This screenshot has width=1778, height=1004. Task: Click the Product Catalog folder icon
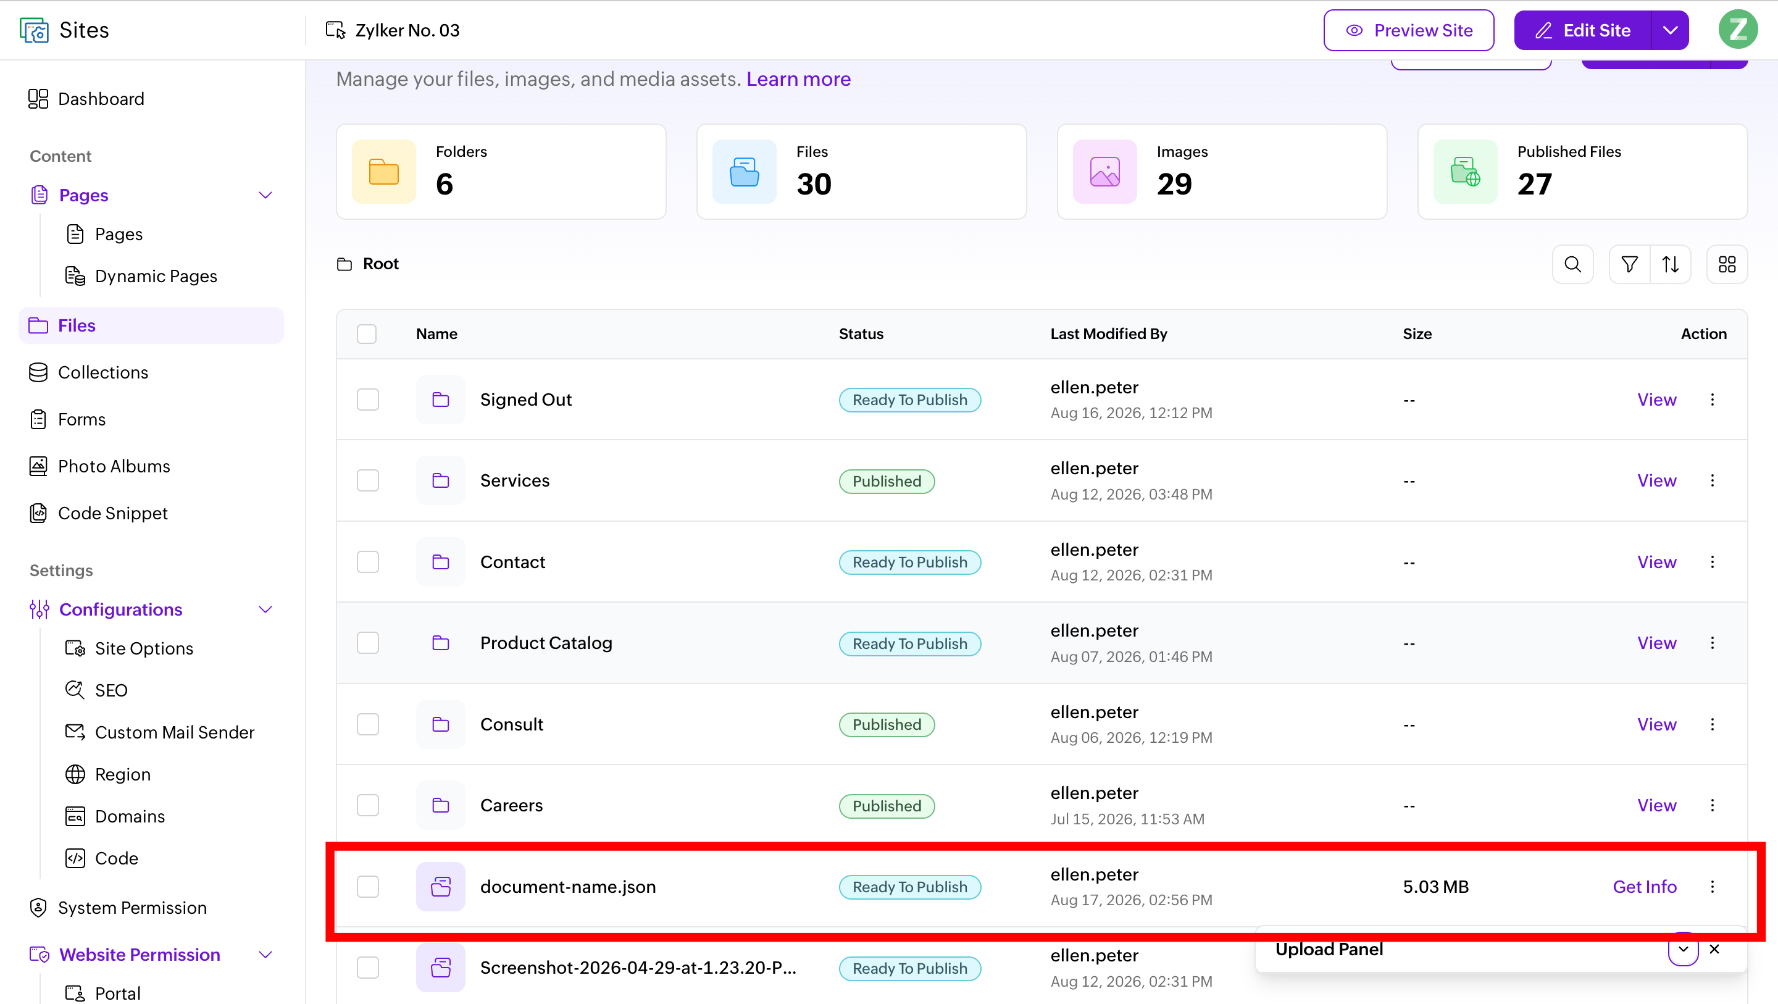coord(440,643)
